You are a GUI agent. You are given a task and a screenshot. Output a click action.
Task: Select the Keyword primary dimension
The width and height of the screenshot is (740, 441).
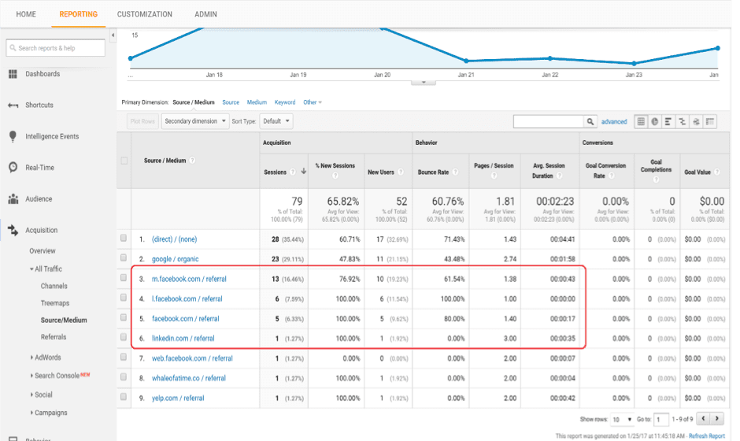[285, 102]
